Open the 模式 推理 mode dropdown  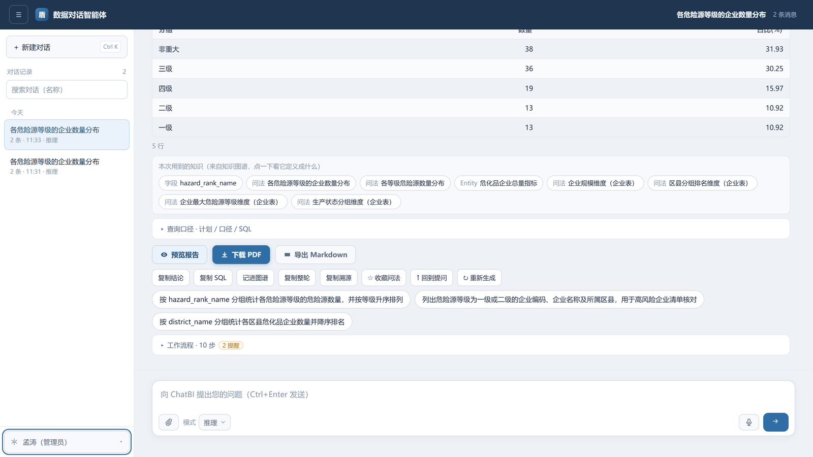(x=214, y=422)
